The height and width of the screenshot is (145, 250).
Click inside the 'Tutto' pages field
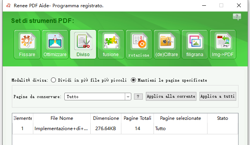[x=95, y=97]
